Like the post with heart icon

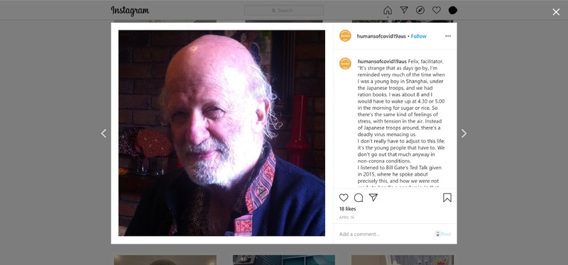click(344, 198)
